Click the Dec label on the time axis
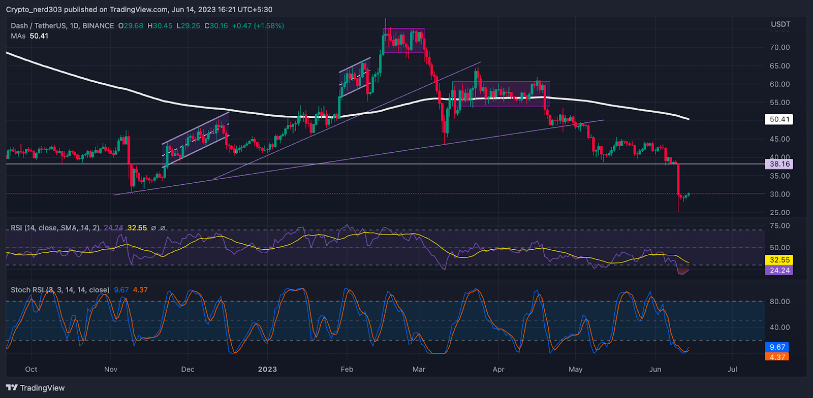 pyautogui.click(x=187, y=370)
